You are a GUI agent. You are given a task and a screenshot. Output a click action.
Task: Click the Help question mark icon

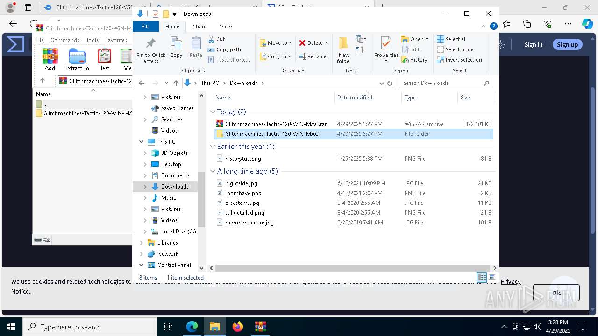click(493, 27)
